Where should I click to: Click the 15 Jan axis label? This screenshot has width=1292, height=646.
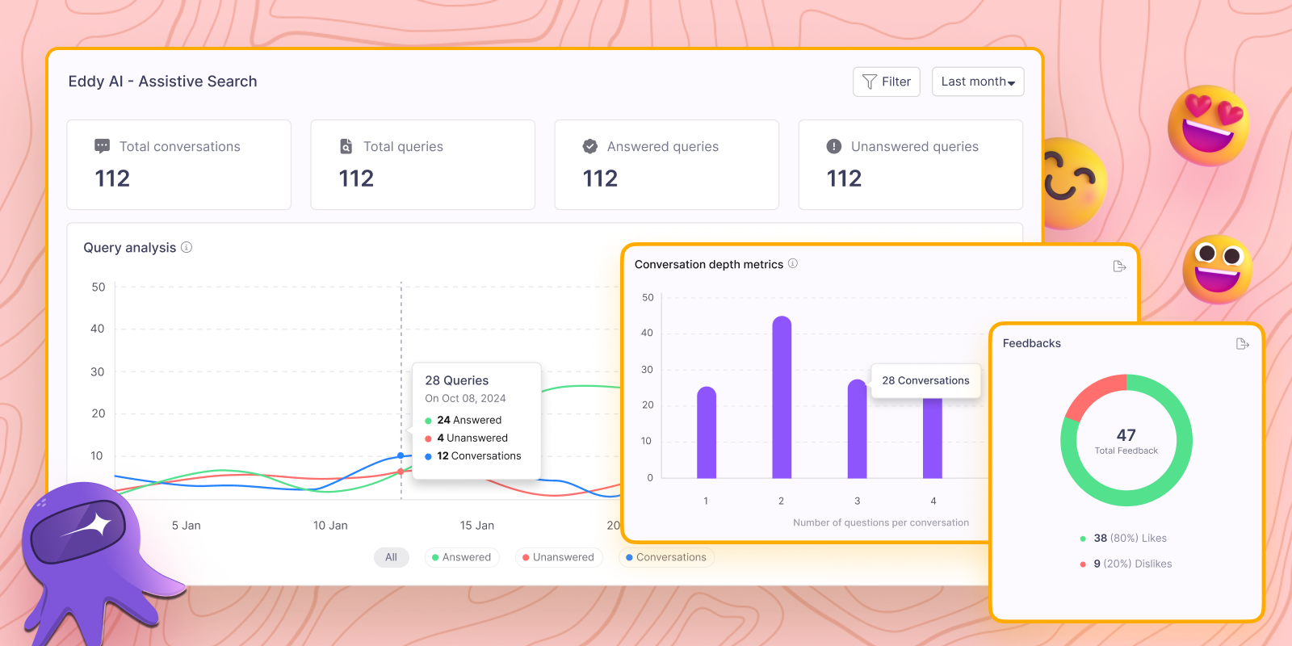pyautogui.click(x=476, y=525)
